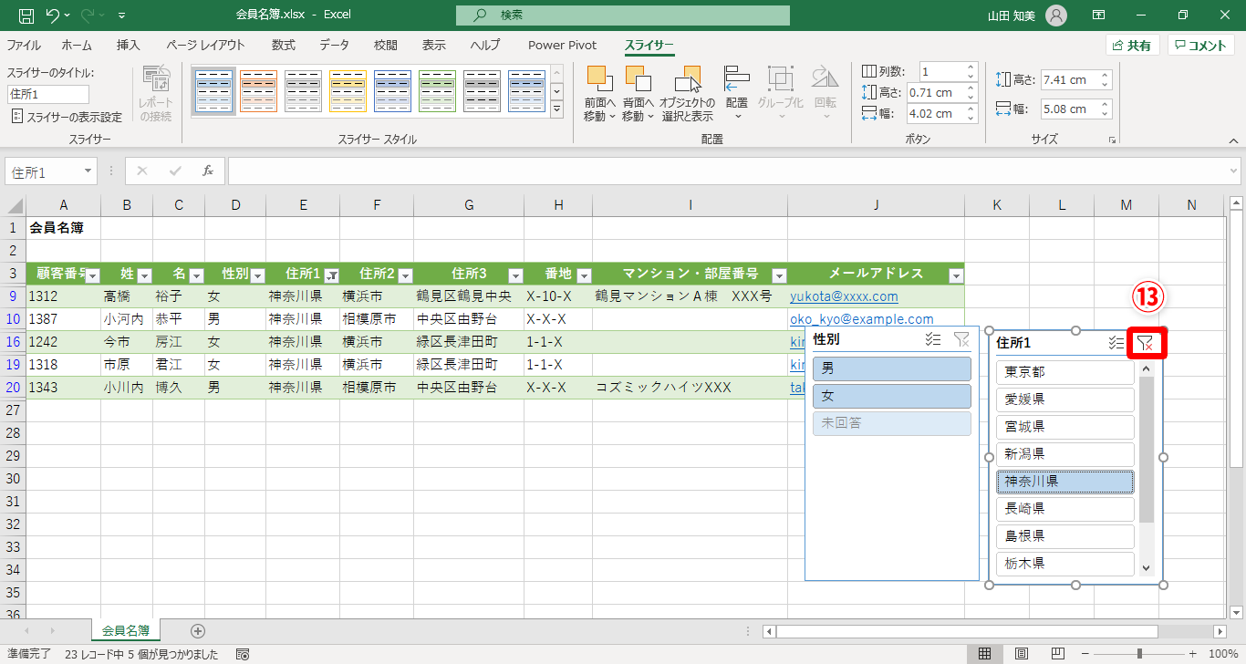Click the 検索 search box
The width and height of the screenshot is (1246, 664).
click(623, 16)
